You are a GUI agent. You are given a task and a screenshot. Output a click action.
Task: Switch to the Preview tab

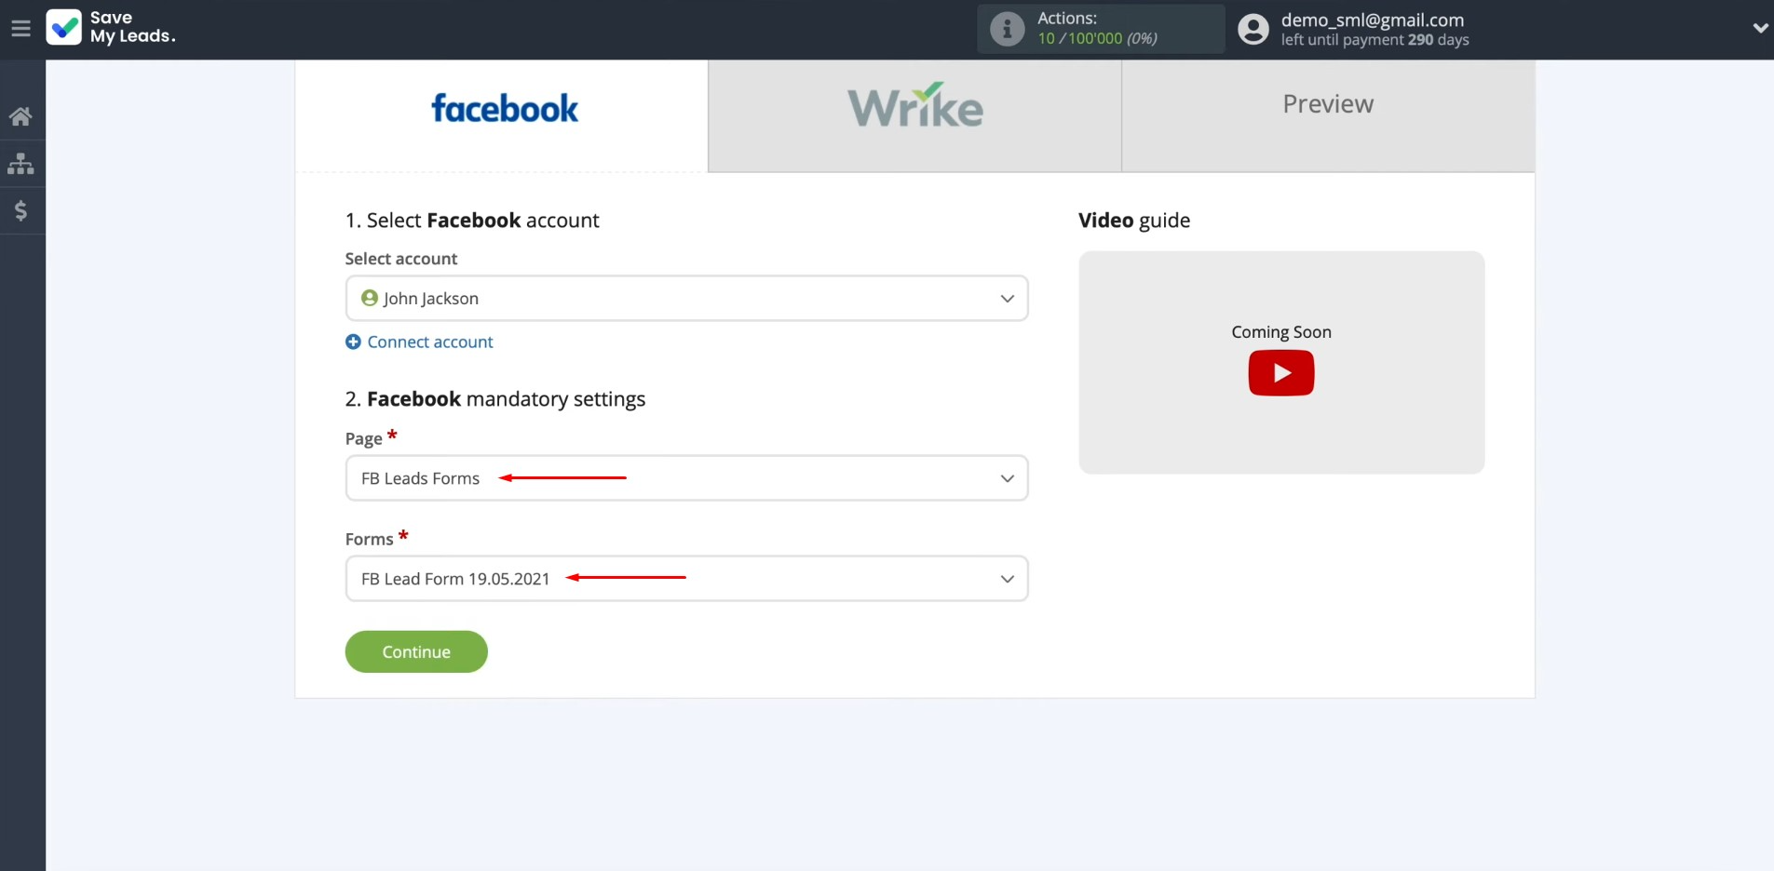(1328, 104)
